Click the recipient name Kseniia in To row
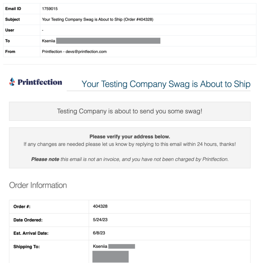 coord(49,41)
